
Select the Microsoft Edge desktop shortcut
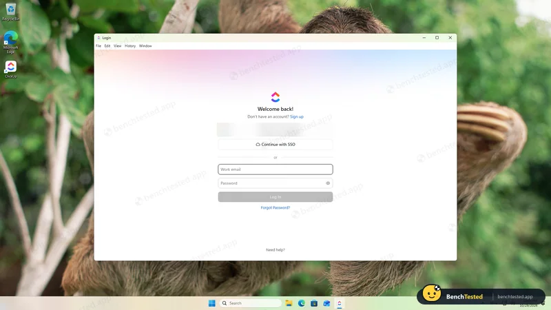(10, 42)
